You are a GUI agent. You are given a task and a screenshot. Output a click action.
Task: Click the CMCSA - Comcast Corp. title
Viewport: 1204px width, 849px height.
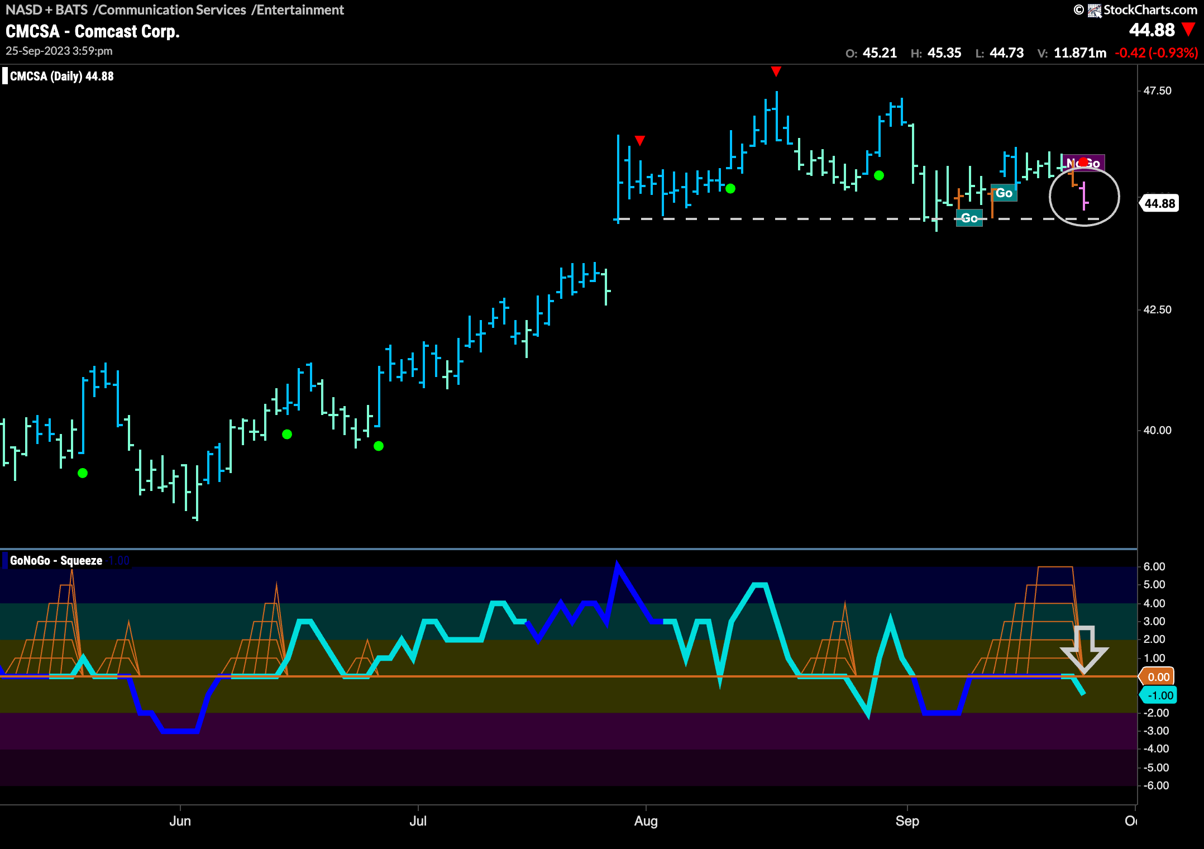tap(93, 31)
